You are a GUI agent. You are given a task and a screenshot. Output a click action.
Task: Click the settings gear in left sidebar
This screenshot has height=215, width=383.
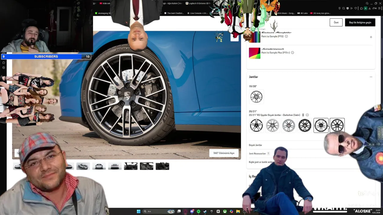[4, 67]
